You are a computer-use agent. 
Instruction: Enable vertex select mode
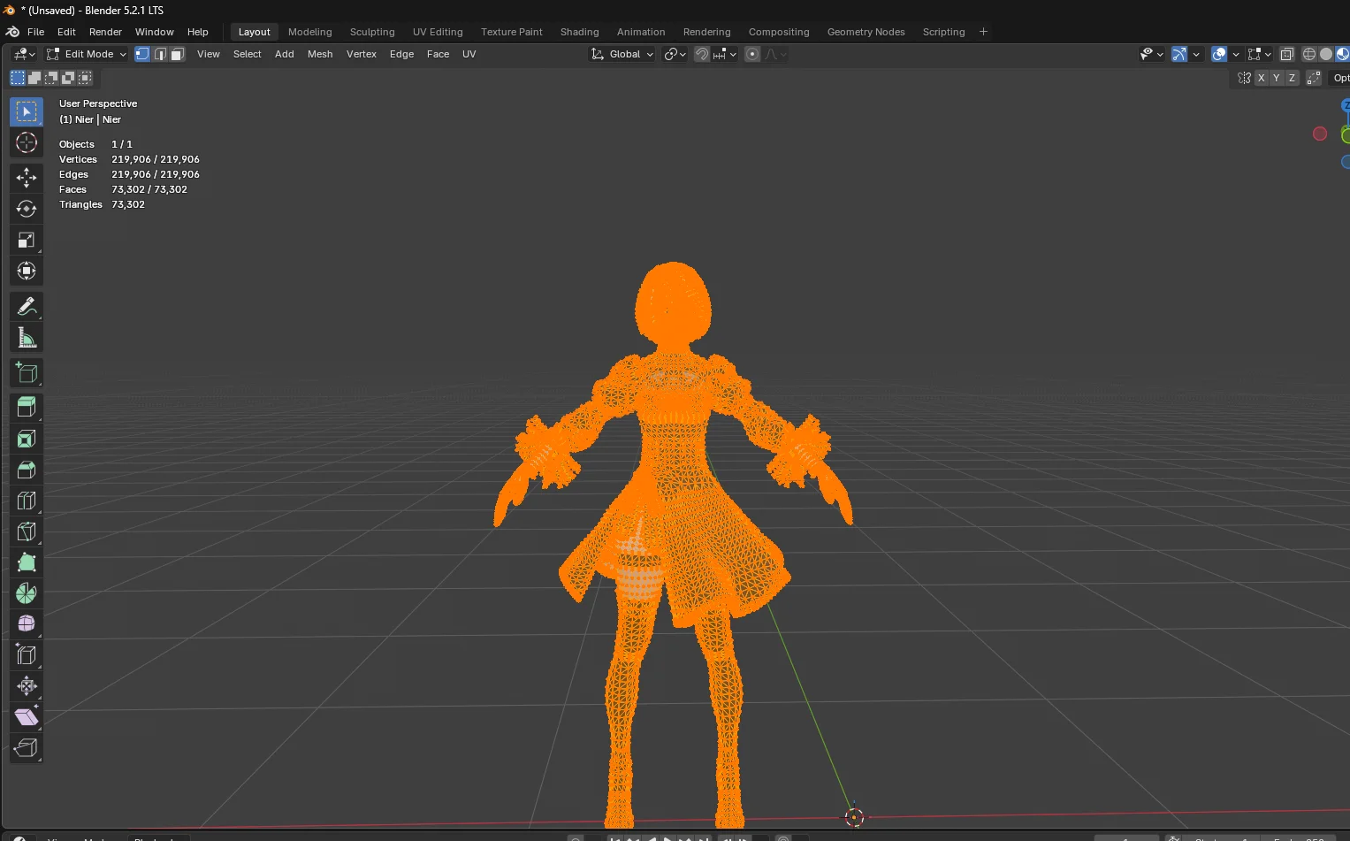(x=142, y=54)
